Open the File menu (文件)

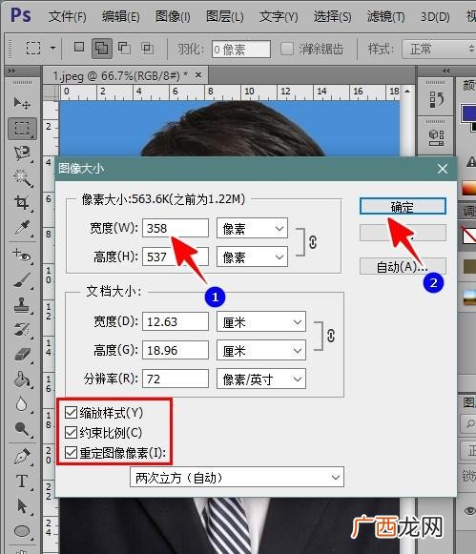[x=67, y=16]
